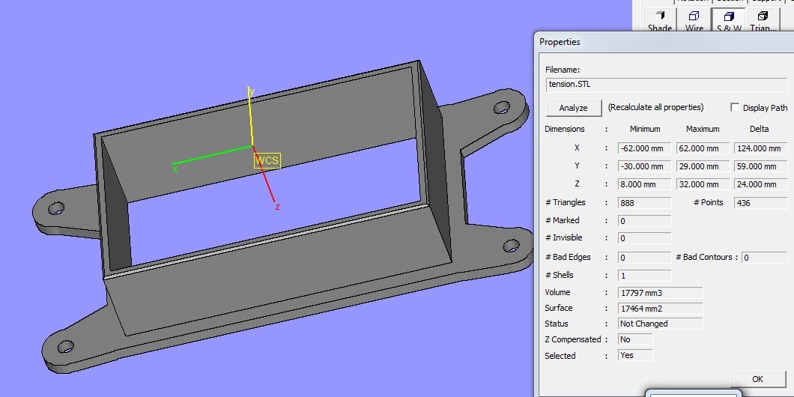Click the WCS label in the viewport
This screenshot has height=397, width=794.
pos(267,160)
